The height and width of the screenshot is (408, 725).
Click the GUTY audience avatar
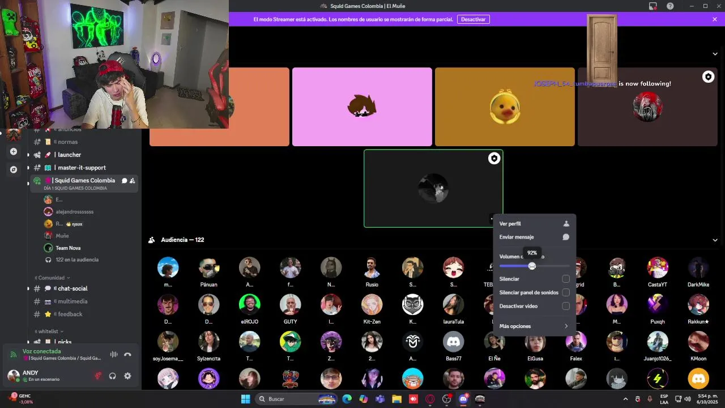click(290, 304)
